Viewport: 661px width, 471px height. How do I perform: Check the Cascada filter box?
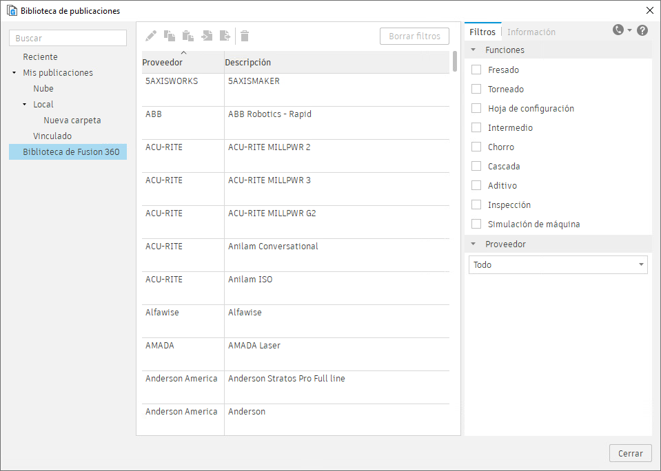click(476, 167)
